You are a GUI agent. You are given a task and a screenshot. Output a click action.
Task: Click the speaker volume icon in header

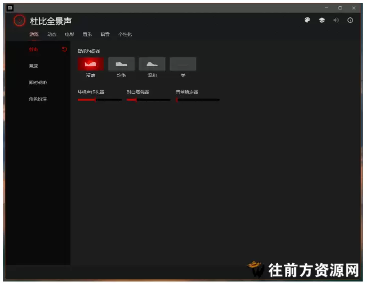pyautogui.click(x=336, y=20)
